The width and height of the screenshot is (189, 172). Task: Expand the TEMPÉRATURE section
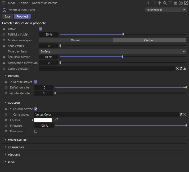click(x=17, y=140)
